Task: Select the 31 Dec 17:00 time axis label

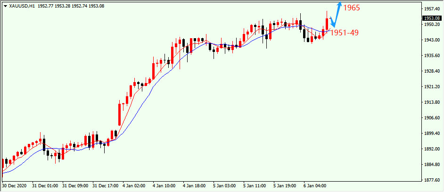Action: [x=106, y=186]
